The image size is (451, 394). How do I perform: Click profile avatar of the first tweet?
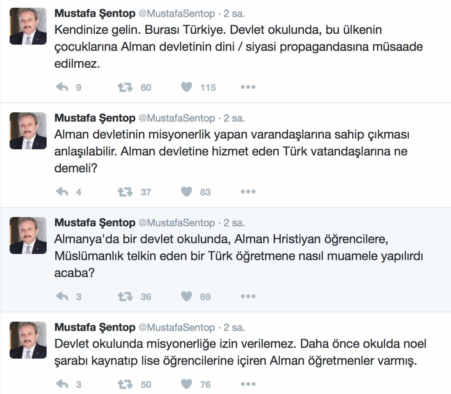click(x=28, y=26)
